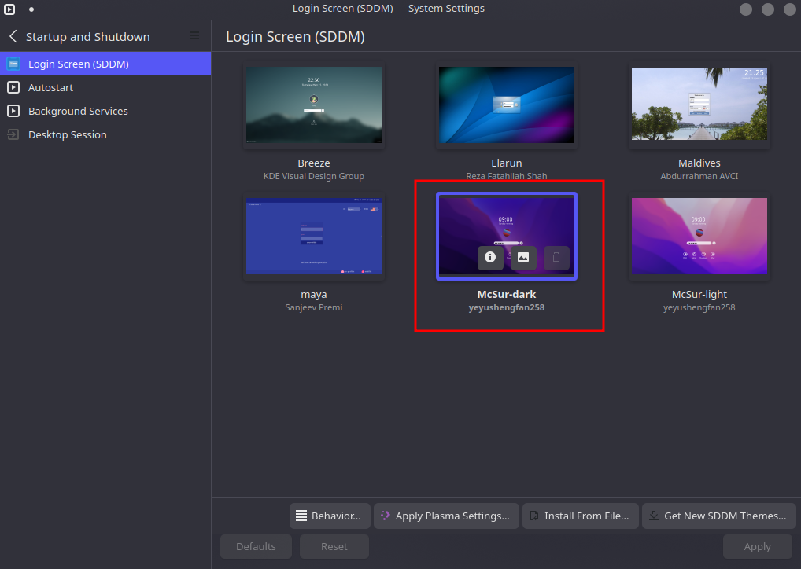Delete the McSur-dark theme
The height and width of the screenshot is (569, 801).
click(x=556, y=257)
